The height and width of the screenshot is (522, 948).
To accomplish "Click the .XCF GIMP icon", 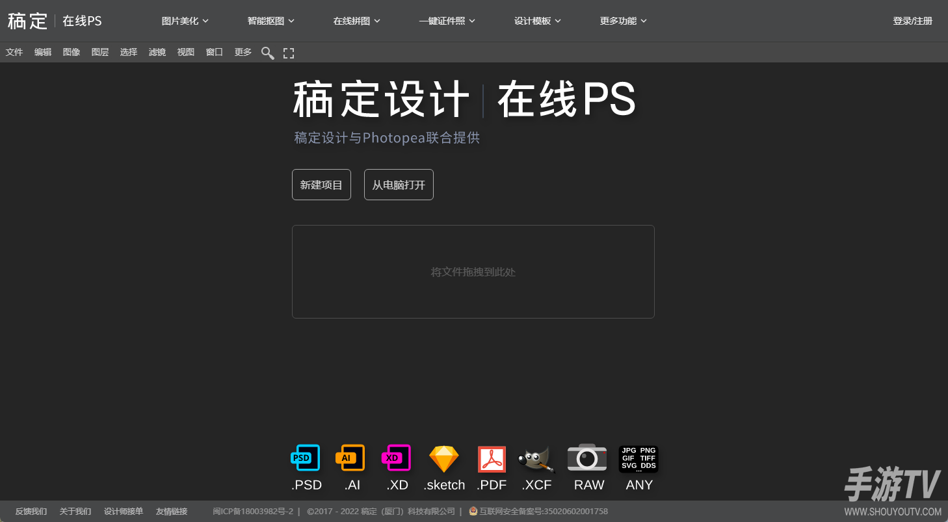I will (x=536, y=459).
